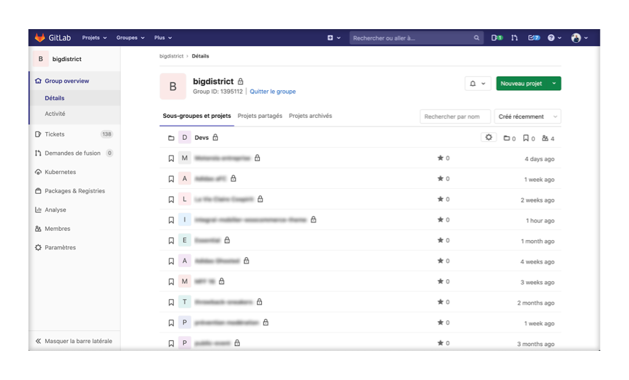This screenshot has width=629, height=380.
Task: Open the new item plus dropdown
Action: click(334, 38)
